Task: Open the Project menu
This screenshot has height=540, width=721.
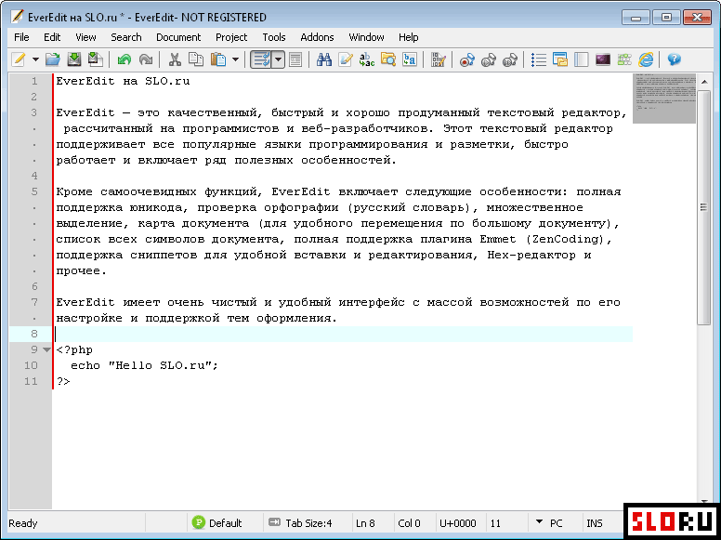Action: pos(231,37)
